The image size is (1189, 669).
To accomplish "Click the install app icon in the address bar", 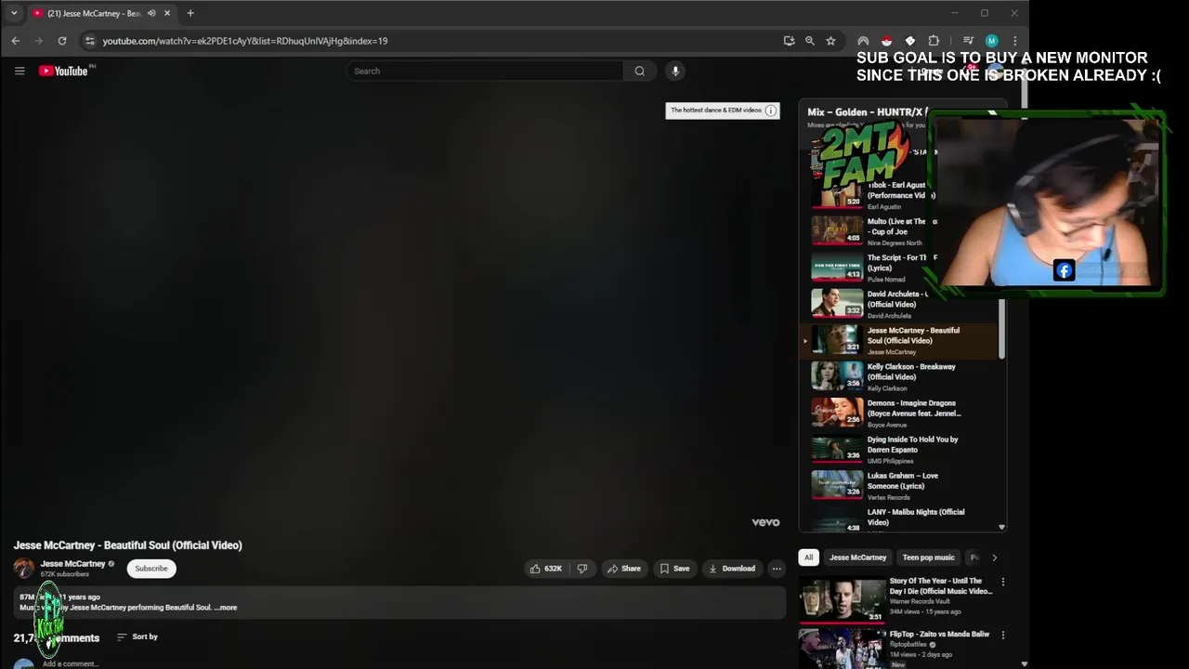I will pyautogui.click(x=789, y=41).
